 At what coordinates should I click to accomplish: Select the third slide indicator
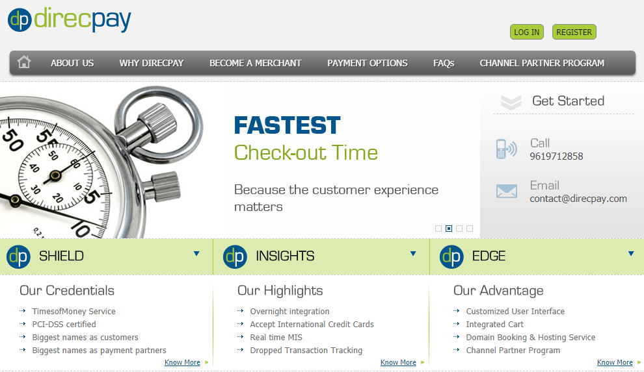pos(459,229)
